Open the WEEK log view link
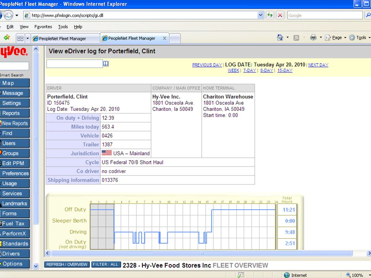 tap(233, 70)
